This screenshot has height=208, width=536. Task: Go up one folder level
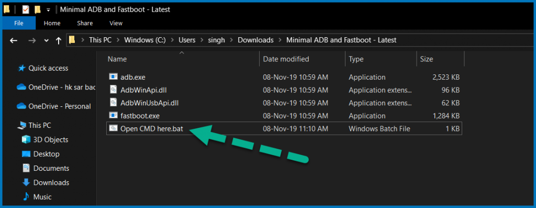click(59, 40)
